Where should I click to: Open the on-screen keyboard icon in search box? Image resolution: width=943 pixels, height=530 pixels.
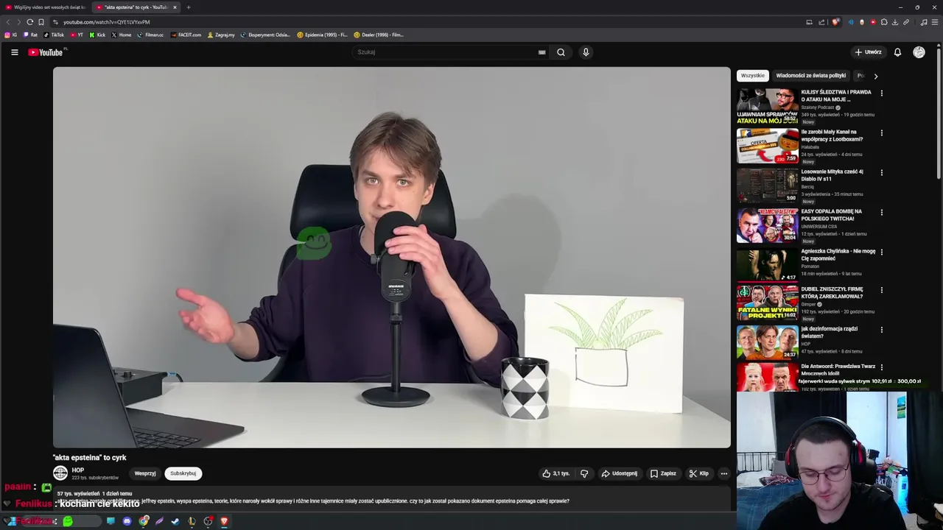pyautogui.click(x=542, y=52)
